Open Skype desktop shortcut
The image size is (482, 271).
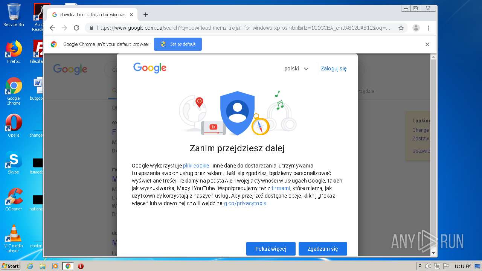[14, 163]
